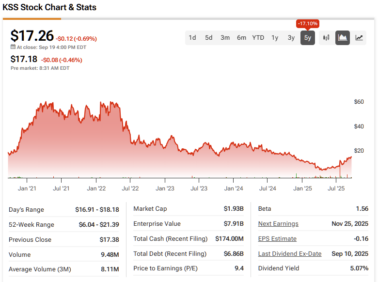Click Jul '24 axis label

[268, 188]
